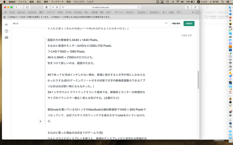Click 下書き保存 to save draft
The height and width of the screenshot is (145, 233).
tap(176, 23)
